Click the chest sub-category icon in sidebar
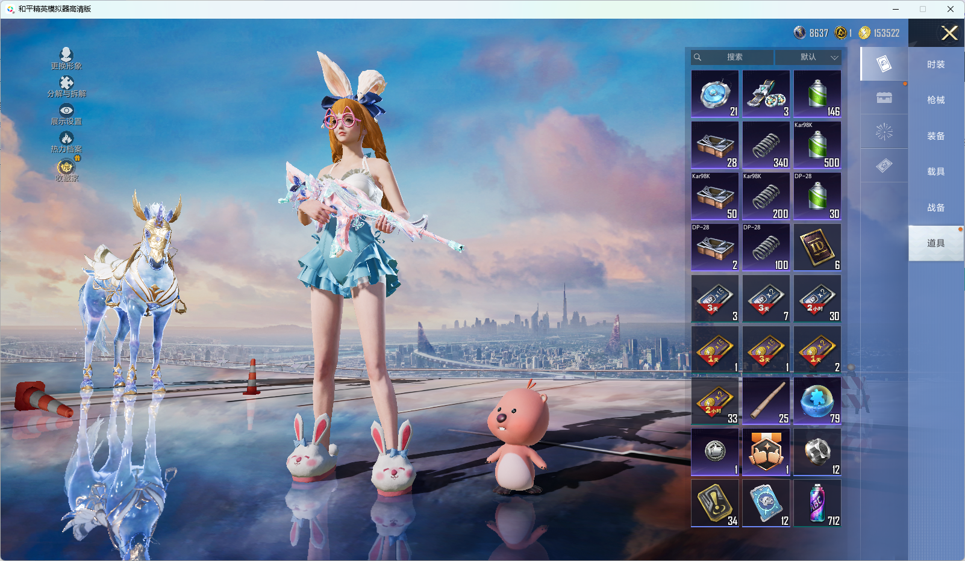 point(884,98)
